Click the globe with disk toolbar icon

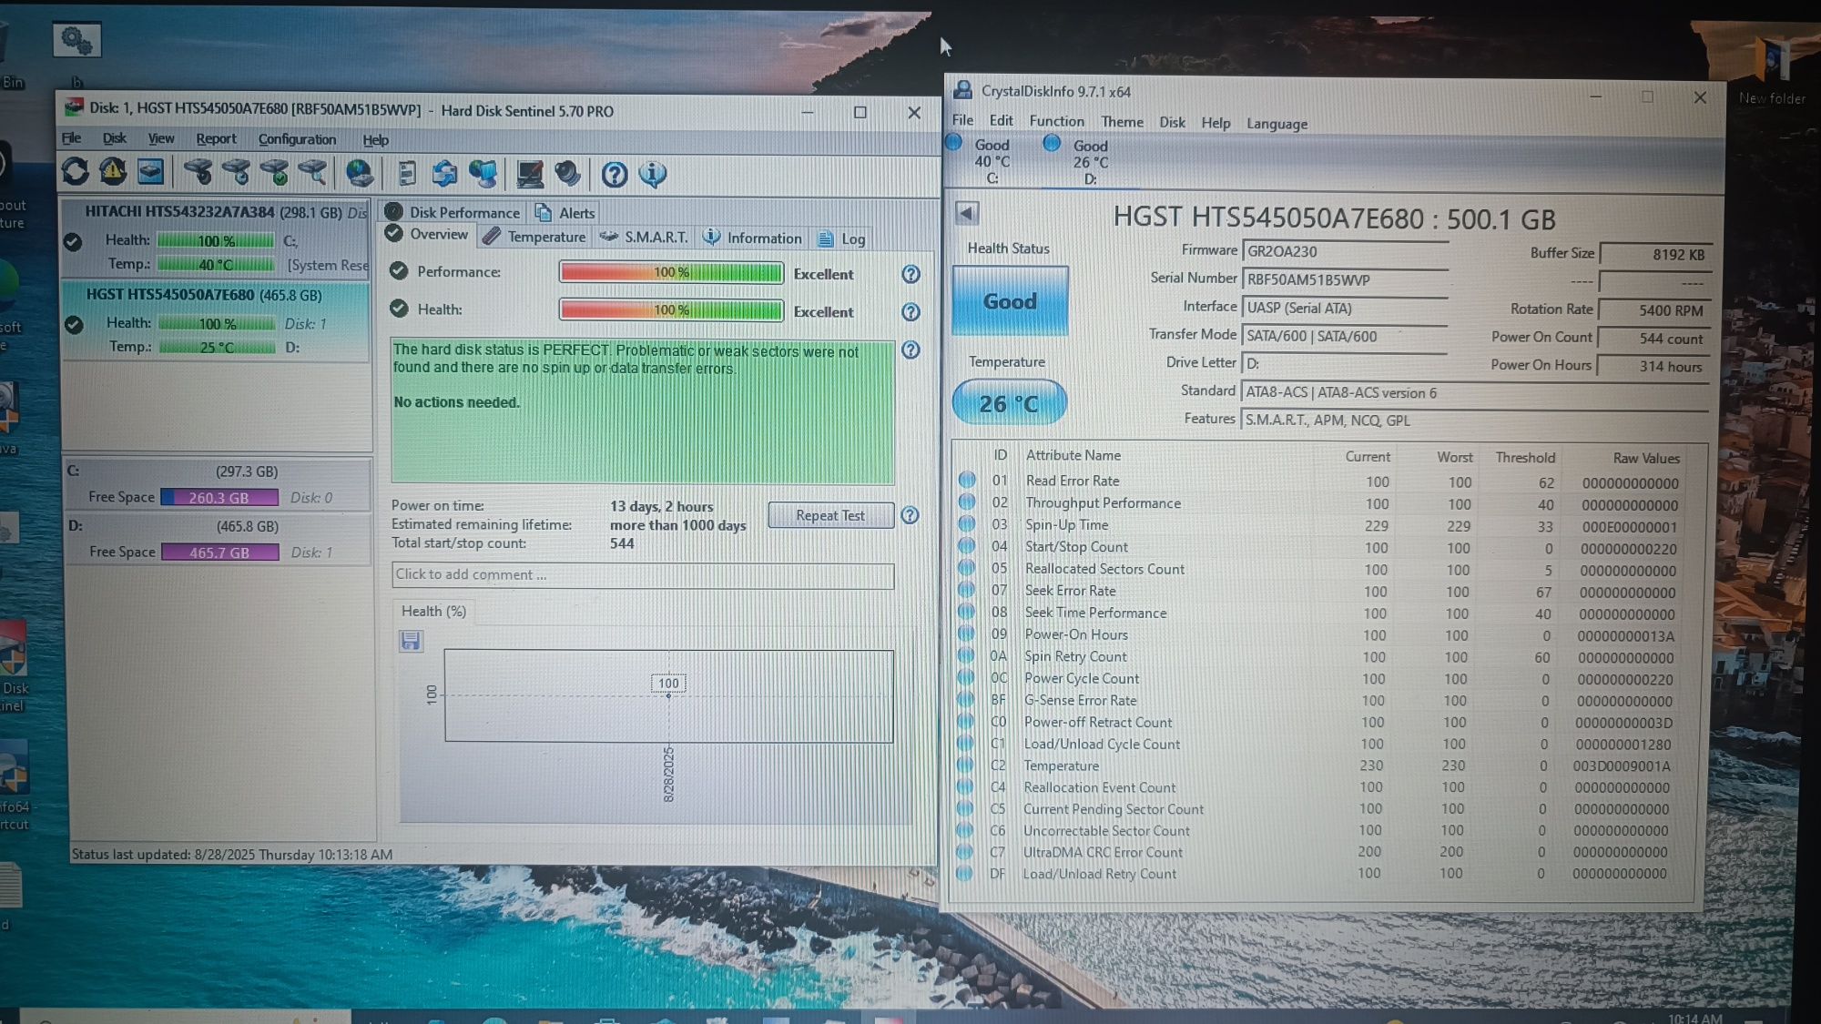pyautogui.click(x=359, y=173)
